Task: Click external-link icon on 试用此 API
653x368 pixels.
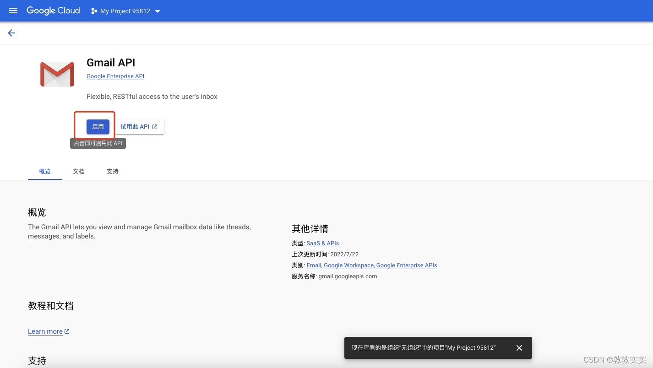Action: [155, 127]
